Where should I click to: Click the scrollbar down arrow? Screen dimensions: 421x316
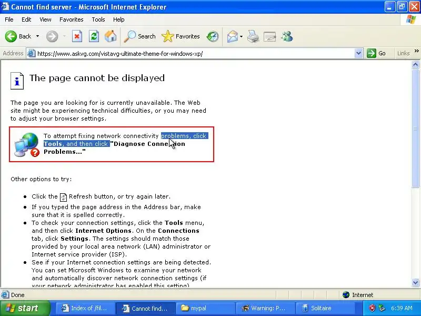(x=415, y=282)
